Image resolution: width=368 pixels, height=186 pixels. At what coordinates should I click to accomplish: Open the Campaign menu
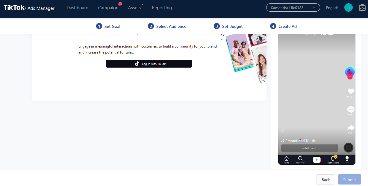pyautogui.click(x=108, y=8)
